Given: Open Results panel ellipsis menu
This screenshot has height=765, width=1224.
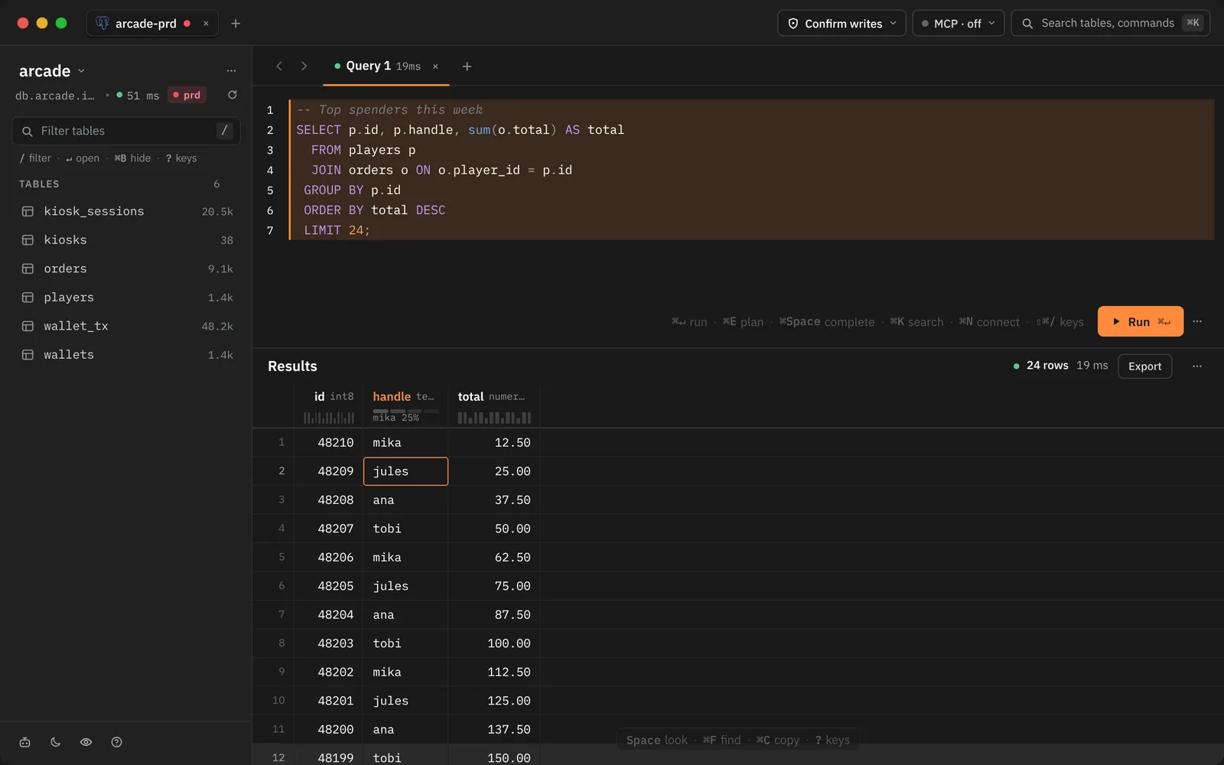Looking at the screenshot, I should point(1197,366).
